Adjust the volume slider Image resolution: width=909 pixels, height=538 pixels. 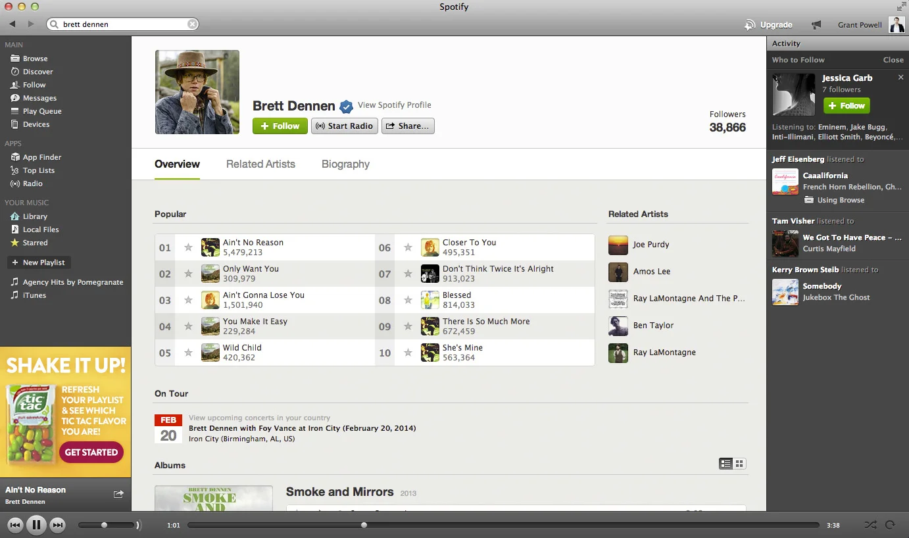(x=107, y=525)
